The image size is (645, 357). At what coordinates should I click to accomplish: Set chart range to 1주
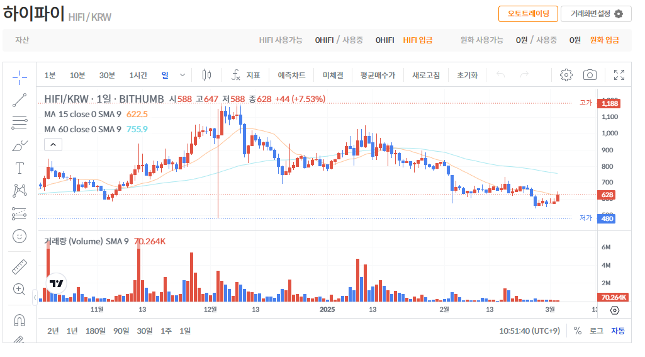[x=165, y=331]
